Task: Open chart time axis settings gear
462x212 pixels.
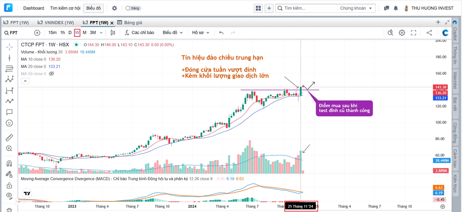Action: [x=442, y=207]
